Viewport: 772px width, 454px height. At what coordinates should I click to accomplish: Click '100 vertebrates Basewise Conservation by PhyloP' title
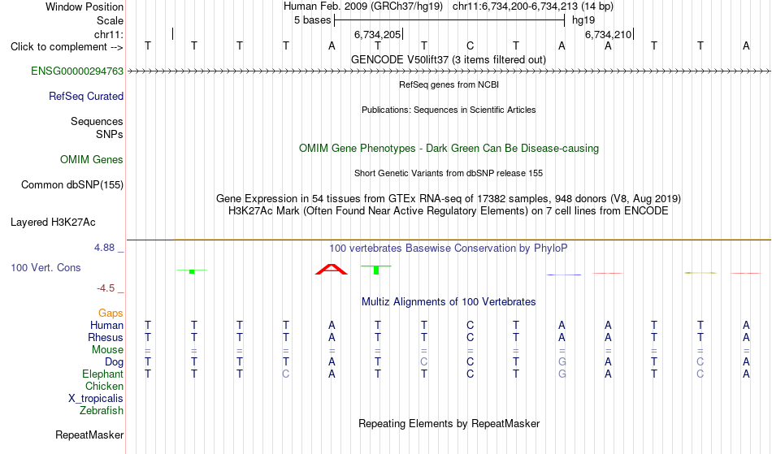tap(448, 248)
